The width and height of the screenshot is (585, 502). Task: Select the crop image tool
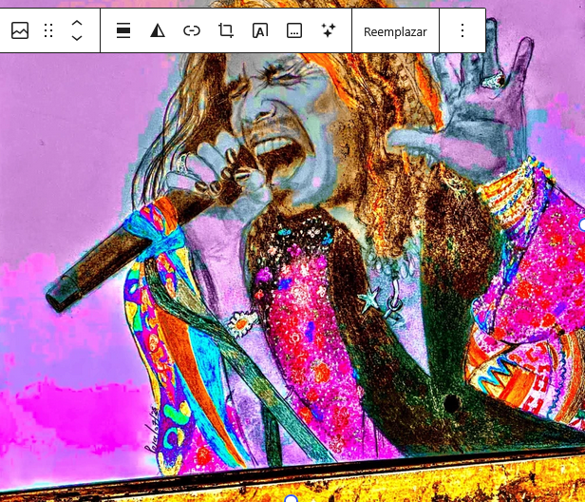[x=226, y=30]
